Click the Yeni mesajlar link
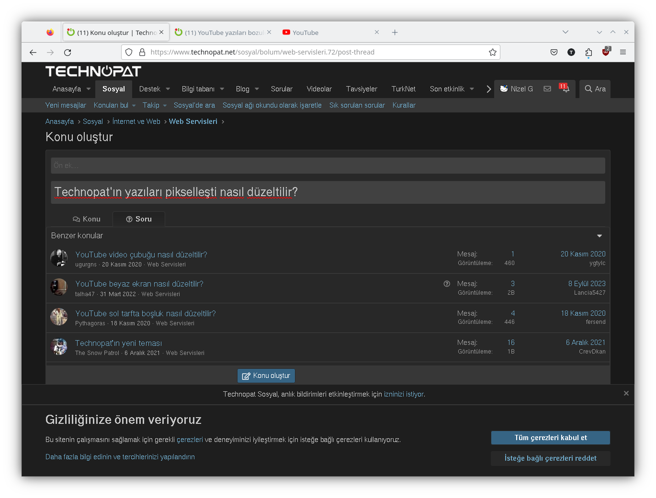Image resolution: width=656 pixels, height=498 pixels. 66,105
